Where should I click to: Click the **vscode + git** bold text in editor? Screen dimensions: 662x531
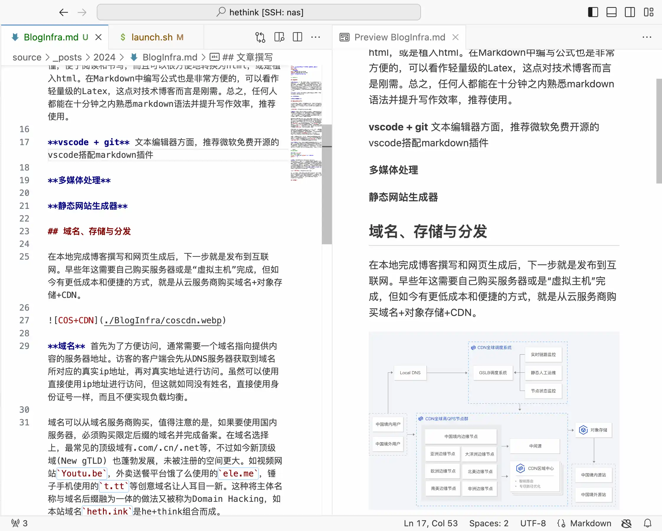coord(89,142)
